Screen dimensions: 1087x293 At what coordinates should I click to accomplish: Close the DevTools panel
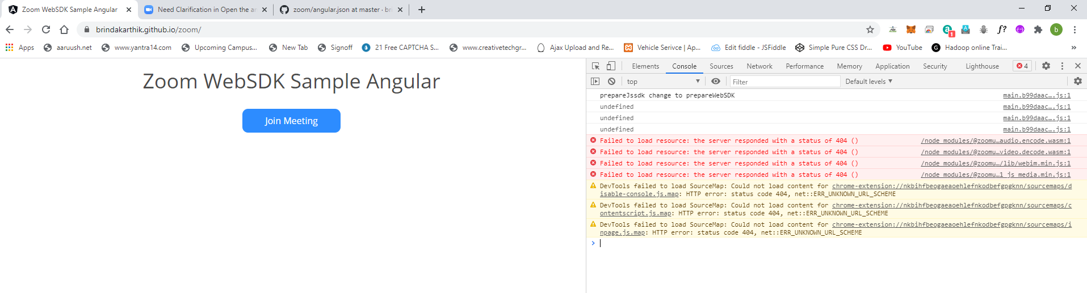coord(1078,66)
